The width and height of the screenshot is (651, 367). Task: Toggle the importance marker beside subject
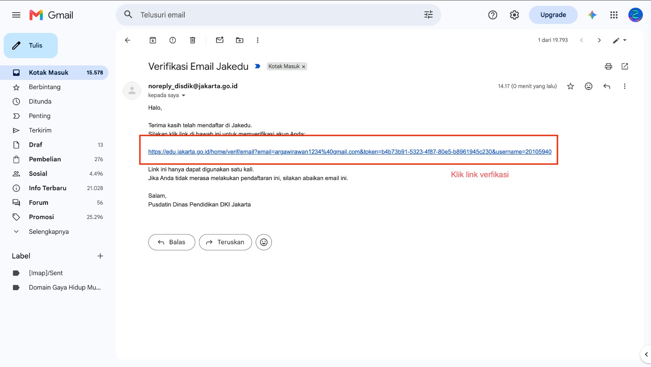click(258, 66)
